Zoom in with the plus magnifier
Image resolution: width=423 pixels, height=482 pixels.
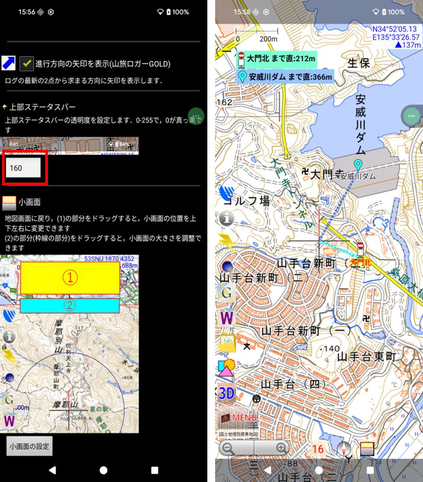[x=281, y=447]
